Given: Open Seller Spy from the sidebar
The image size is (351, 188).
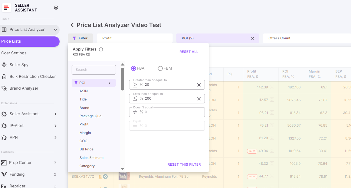Looking at the screenshot, I should coord(19,65).
